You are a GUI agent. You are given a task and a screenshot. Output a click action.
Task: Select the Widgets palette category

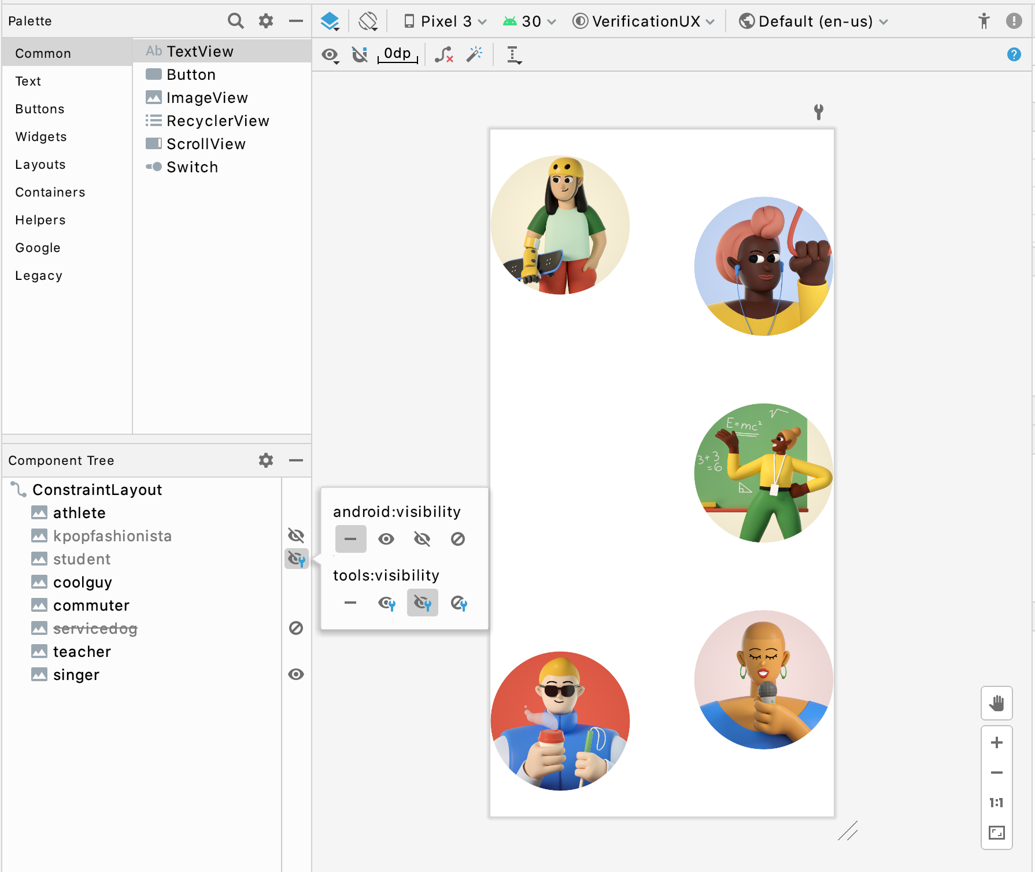[67, 136]
